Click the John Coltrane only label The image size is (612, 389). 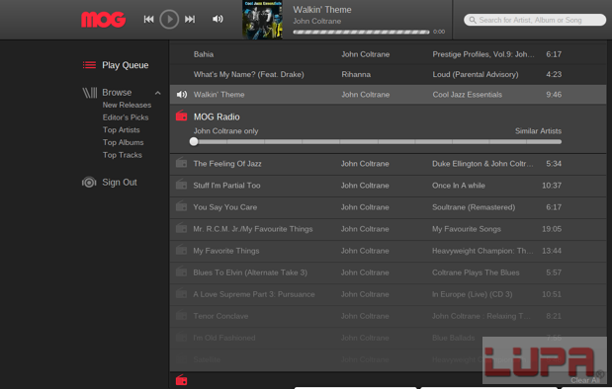[226, 131]
